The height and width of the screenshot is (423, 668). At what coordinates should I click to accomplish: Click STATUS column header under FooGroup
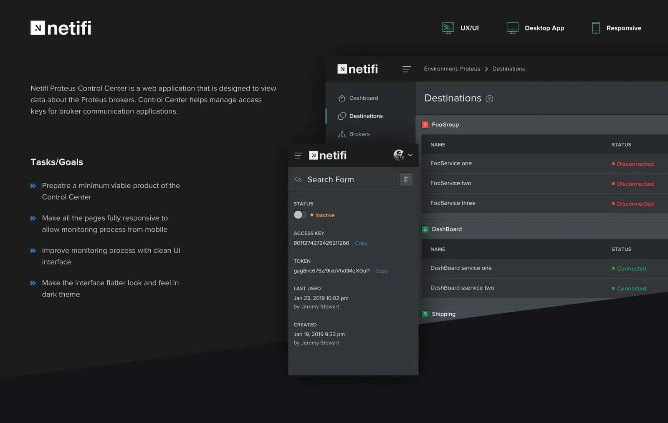point(621,145)
